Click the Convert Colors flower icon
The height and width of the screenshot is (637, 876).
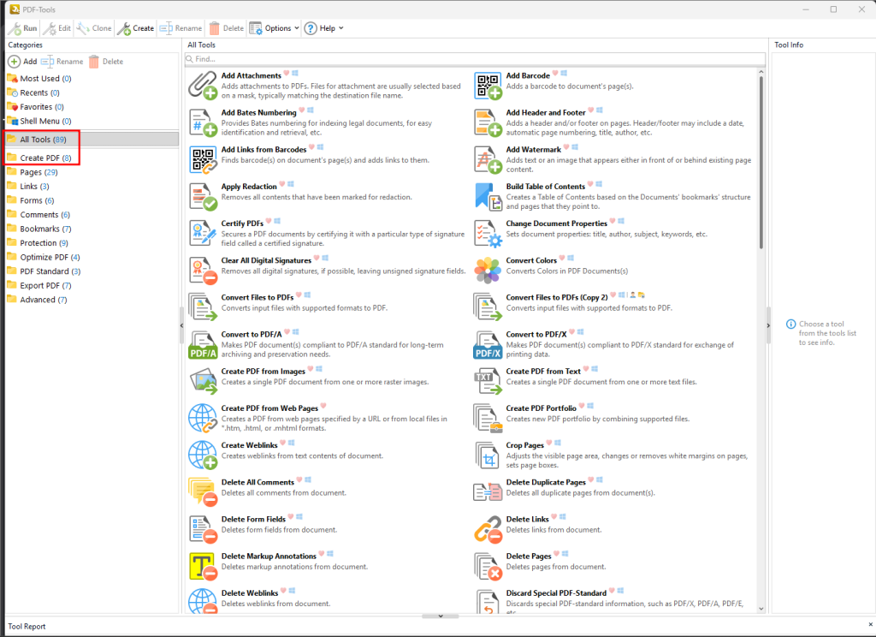[488, 270]
